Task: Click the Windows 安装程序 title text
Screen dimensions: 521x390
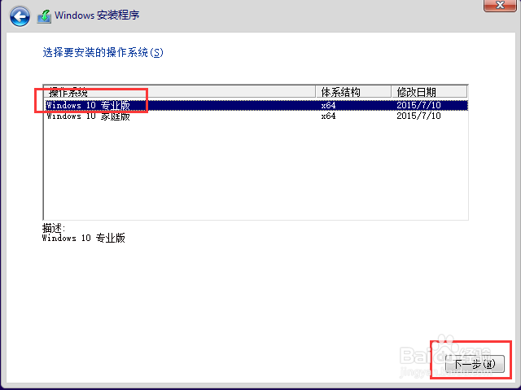Action: tap(97, 15)
